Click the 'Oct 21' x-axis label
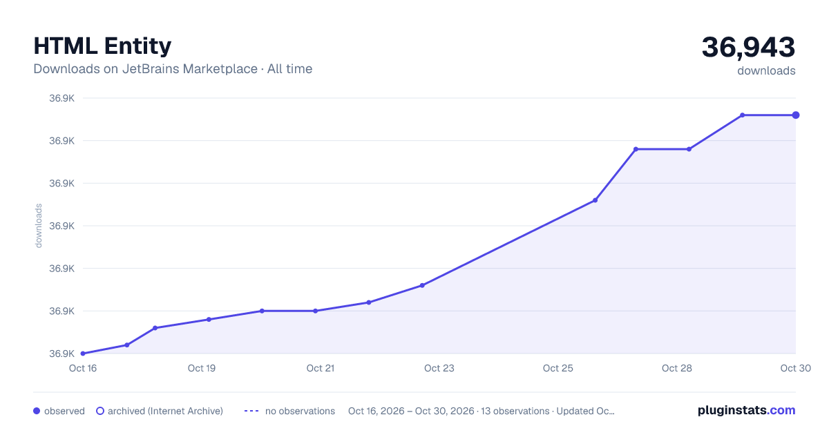The image size is (829, 435). tap(321, 368)
